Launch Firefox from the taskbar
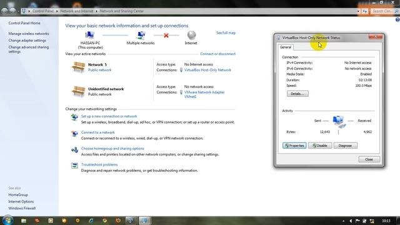Image resolution: width=400 pixels, height=225 pixels. click(118, 221)
